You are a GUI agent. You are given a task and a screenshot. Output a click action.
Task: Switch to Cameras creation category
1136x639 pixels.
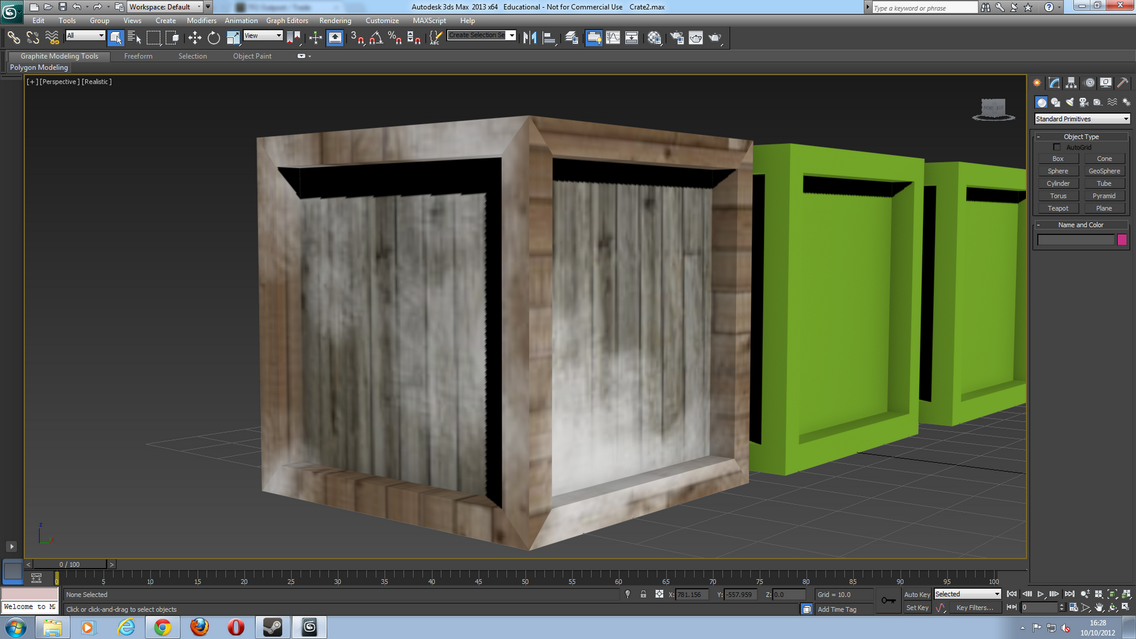(x=1083, y=102)
